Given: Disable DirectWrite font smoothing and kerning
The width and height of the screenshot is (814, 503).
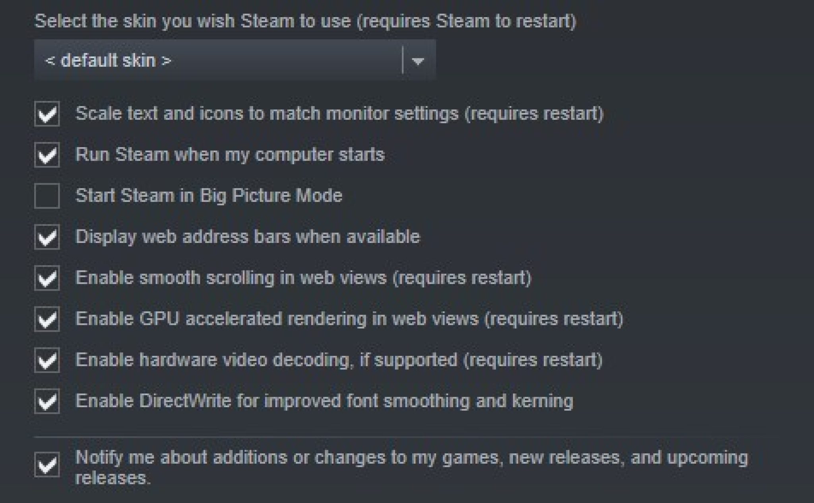Looking at the screenshot, I should (x=48, y=401).
